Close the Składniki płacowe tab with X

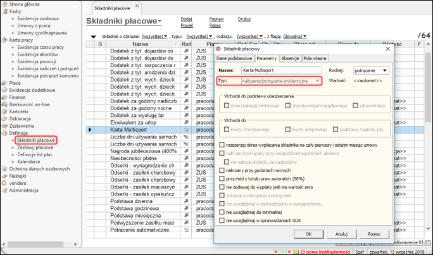click(x=137, y=6)
